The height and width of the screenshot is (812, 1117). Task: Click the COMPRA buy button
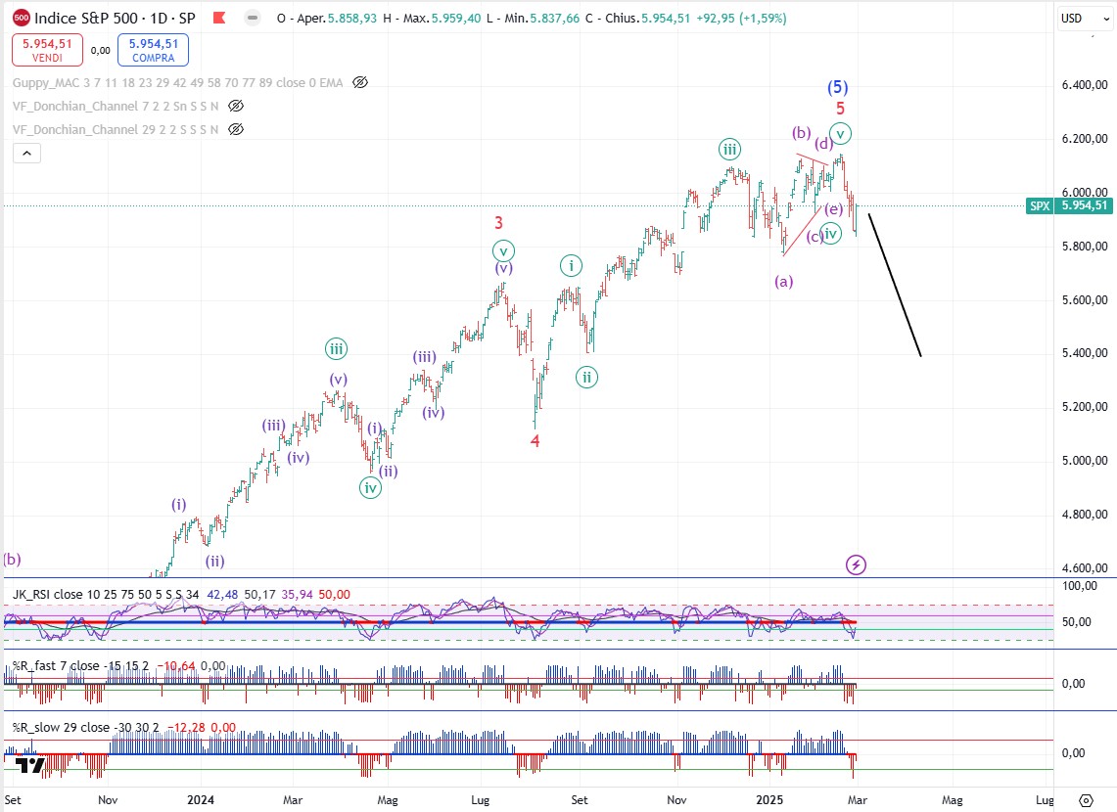pos(153,50)
